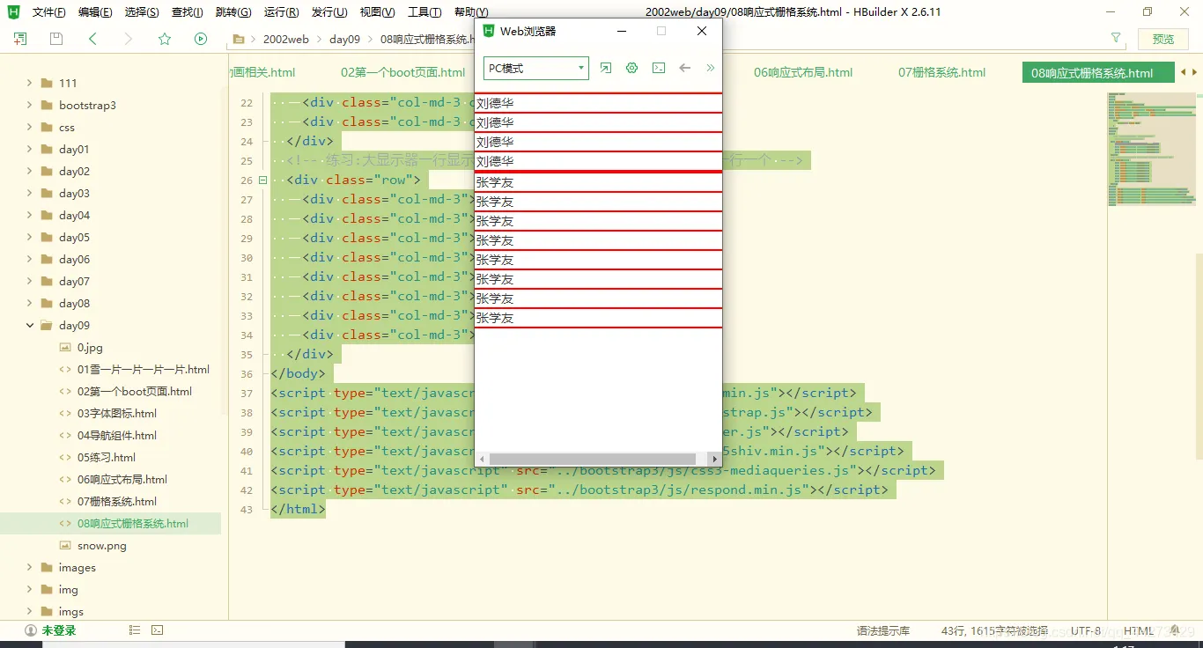The image size is (1203, 648).
Task: Open the 工具(T) menu
Action: [424, 12]
